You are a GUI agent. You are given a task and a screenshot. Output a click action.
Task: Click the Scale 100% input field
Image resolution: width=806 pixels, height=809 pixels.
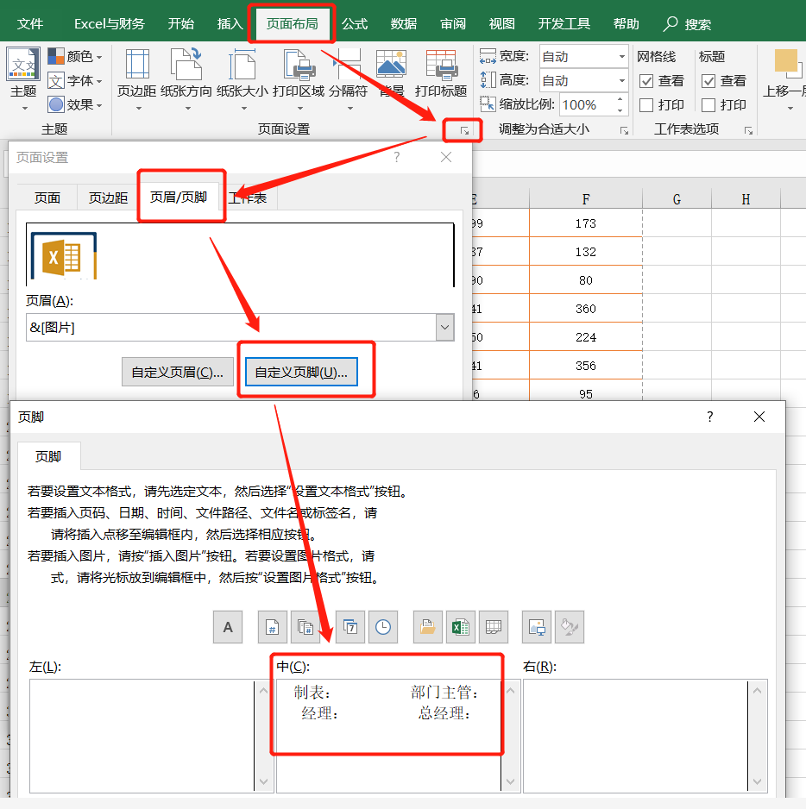(587, 104)
